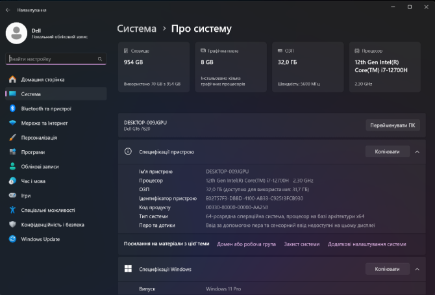Click the Ідентифікатор пристрою row label
The width and height of the screenshot is (435, 295).
click(168, 198)
